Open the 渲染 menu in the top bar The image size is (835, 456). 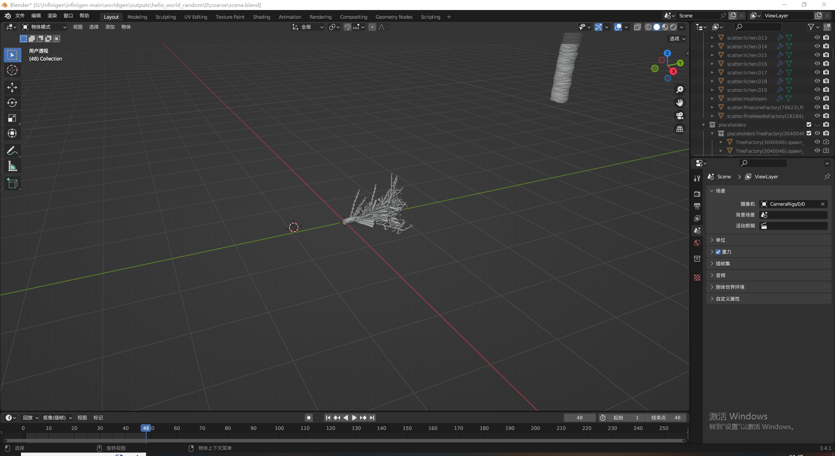click(x=52, y=15)
